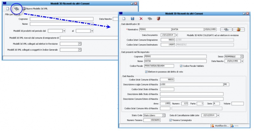The height and width of the screenshot is (131, 254).
Task: Open the Data Nascita dropdown in the detail window
Action: click(x=242, y=61)
